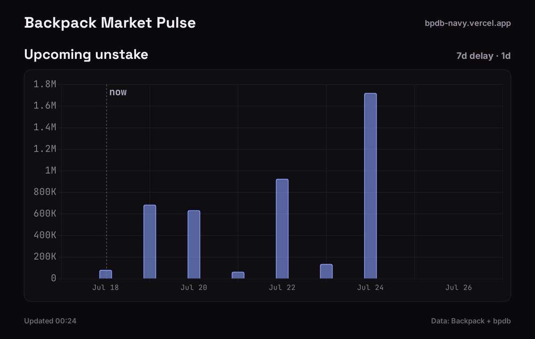
Task: Click the Upcoming unstake heading
Action: pos(86,55)
